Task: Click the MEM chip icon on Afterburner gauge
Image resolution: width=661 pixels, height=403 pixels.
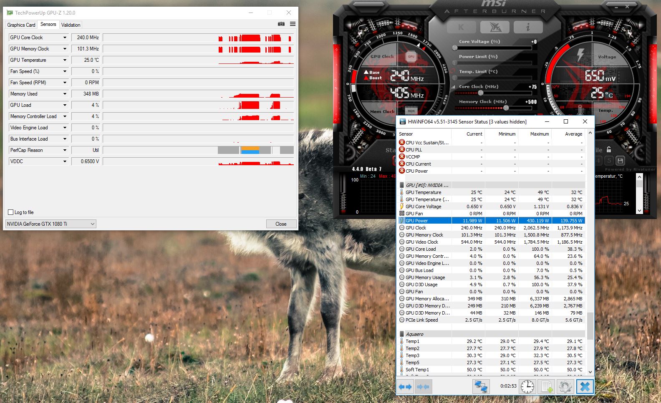Action: tap(411, 111)
